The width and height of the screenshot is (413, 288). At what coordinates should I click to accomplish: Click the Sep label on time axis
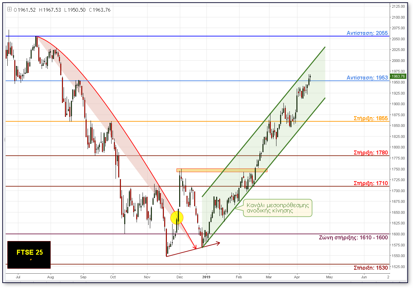[83, 277]
